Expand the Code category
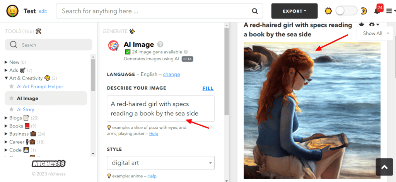This screenshot has width=396, height=182. [6, 150]
